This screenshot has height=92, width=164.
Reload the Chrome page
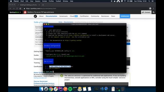pos(17,8)
